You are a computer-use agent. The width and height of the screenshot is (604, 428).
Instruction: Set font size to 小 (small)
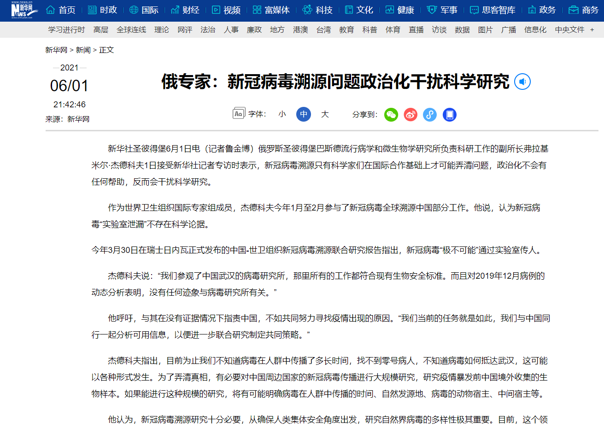pos(282,114)
